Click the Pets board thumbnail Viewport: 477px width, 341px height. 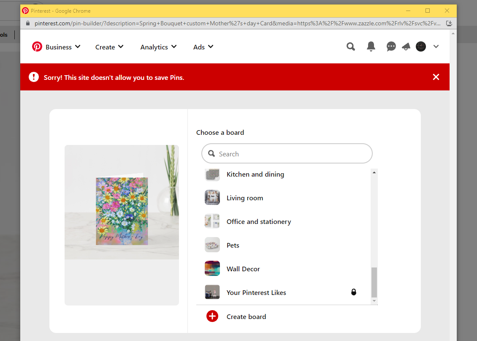tap(212, 245)
